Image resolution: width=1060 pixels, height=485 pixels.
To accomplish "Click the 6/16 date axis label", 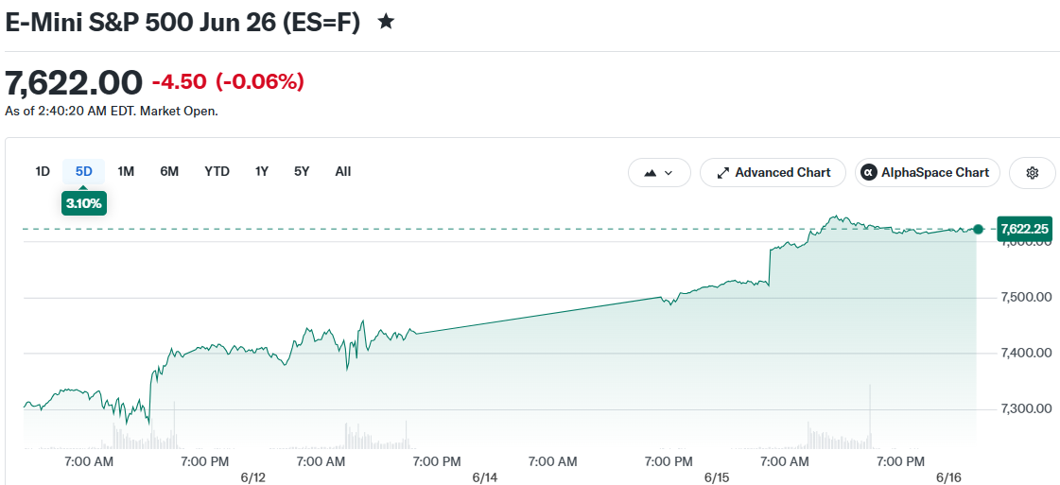I will [947, 477].
